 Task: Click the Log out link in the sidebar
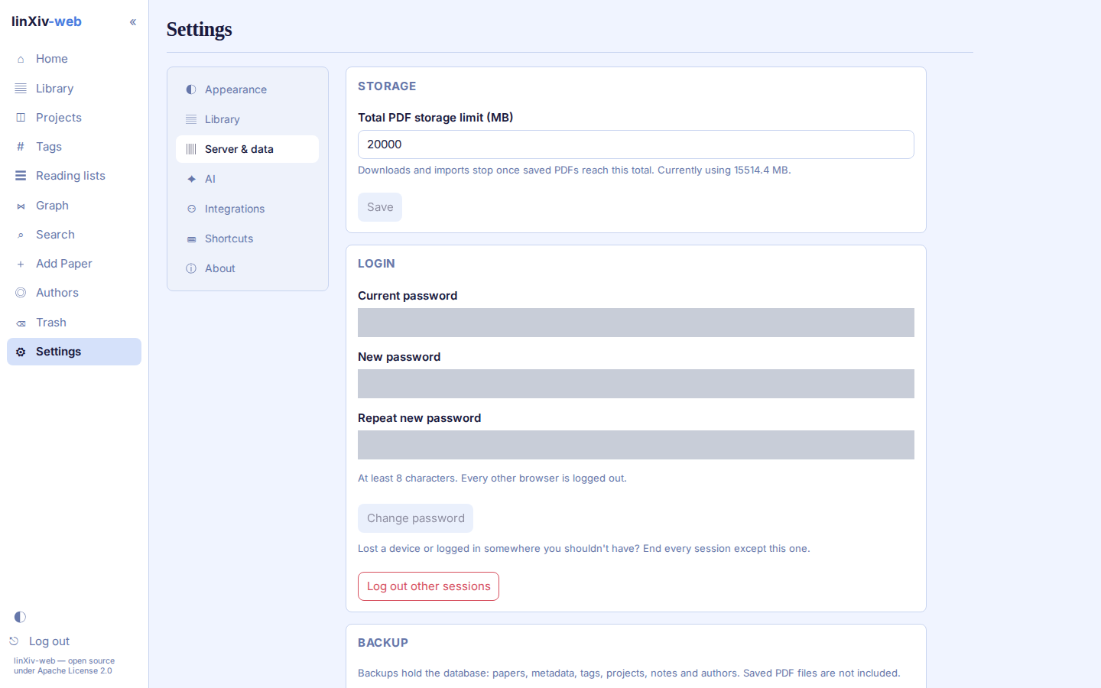coord(49,641)
